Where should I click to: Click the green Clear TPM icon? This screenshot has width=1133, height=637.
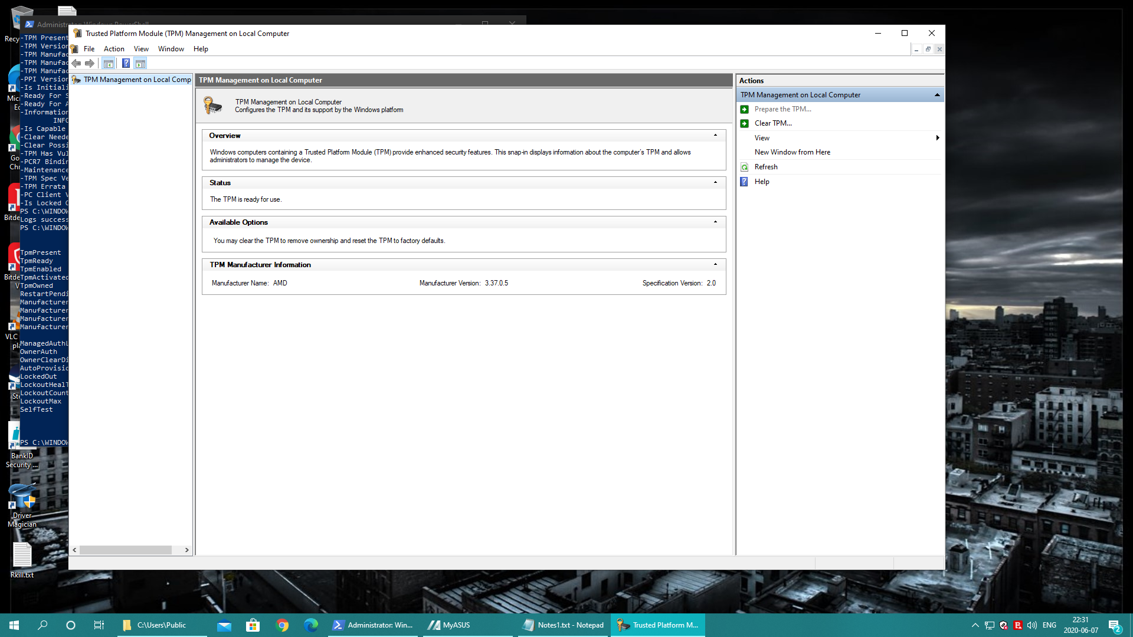click(745, 123)
